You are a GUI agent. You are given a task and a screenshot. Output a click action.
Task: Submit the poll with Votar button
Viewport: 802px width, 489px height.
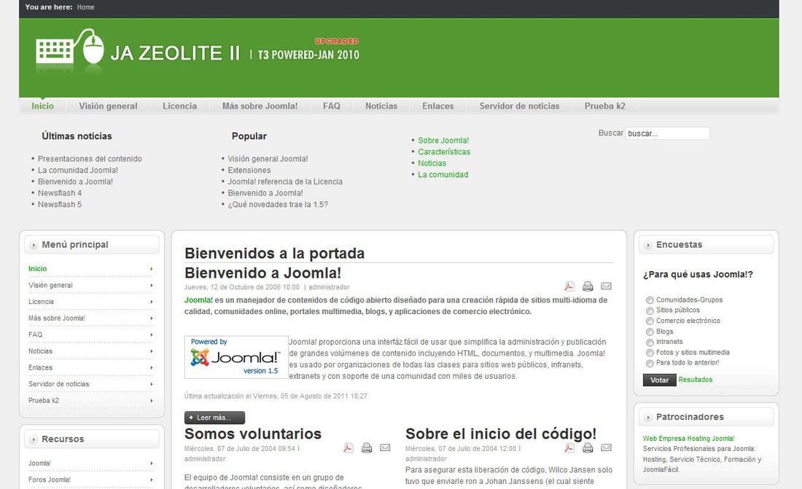click(x=659, y=380)
